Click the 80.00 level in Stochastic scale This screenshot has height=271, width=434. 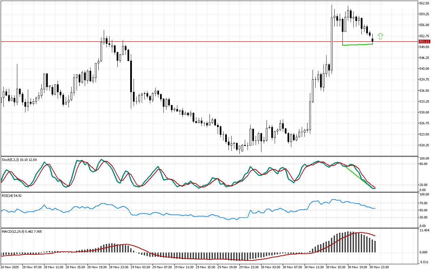tap(423, 164)
